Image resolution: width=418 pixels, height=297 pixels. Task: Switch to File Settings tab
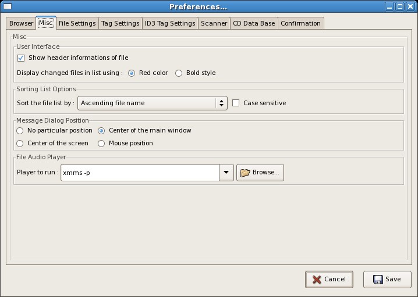pos(77,23)
